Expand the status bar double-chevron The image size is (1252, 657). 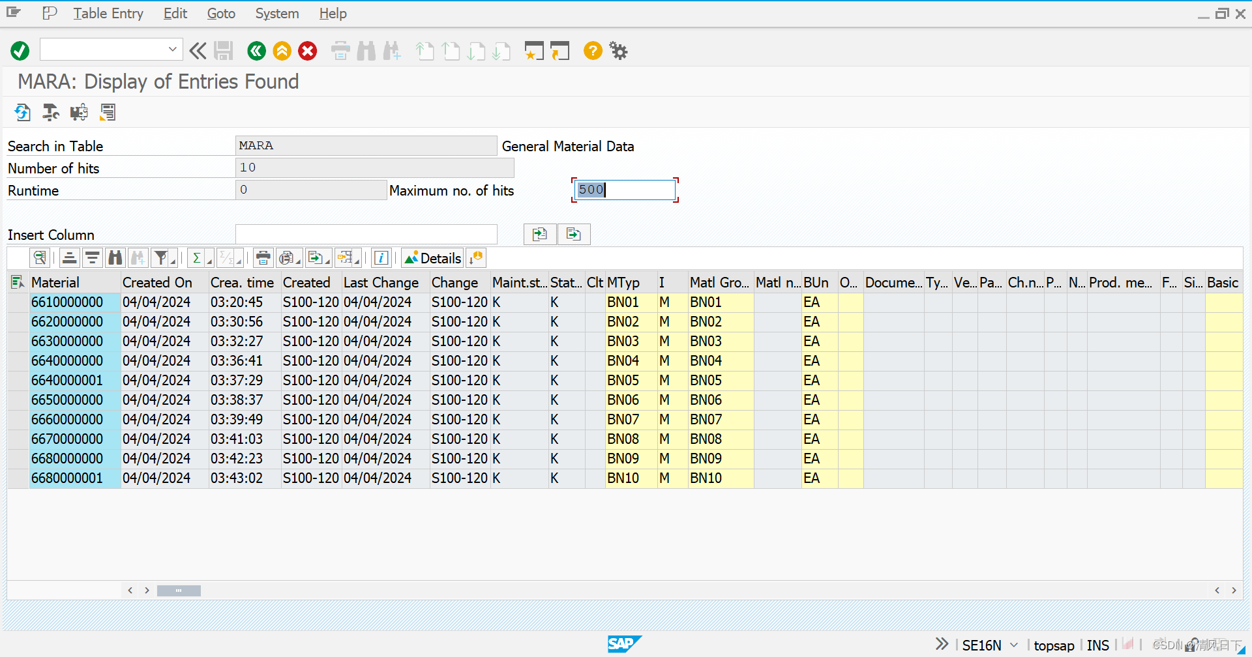pyautogui.click(x=942, y=644)
